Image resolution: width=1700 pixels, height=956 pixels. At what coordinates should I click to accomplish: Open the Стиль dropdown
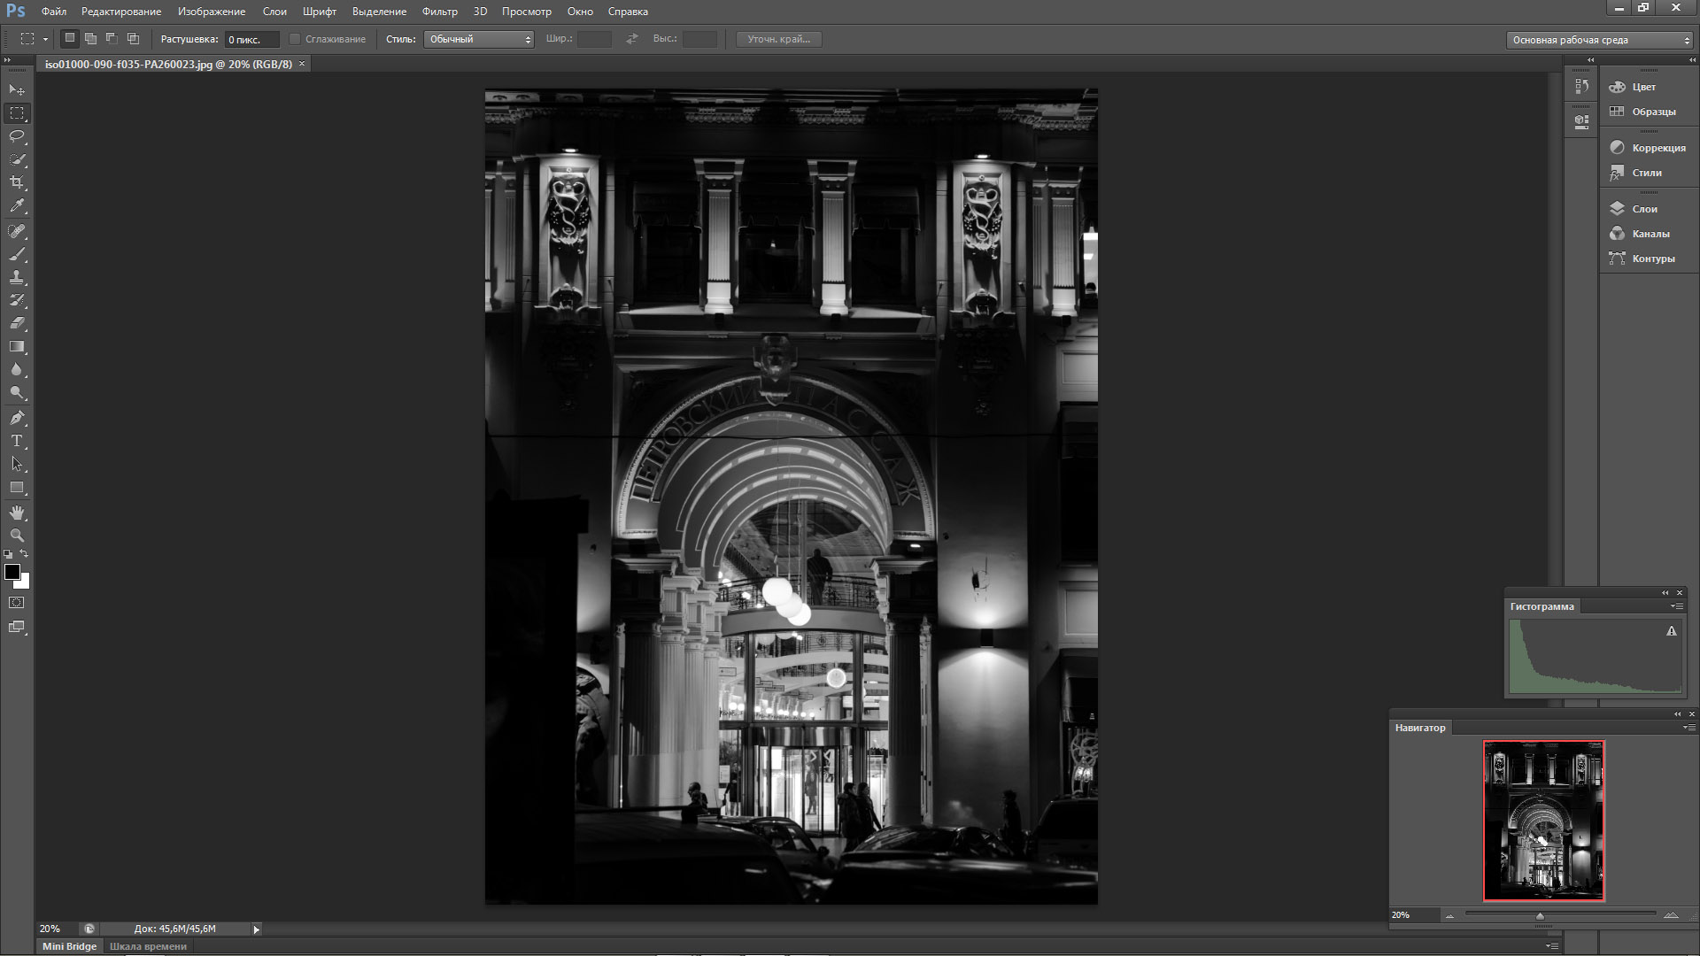tap(478, 39)
